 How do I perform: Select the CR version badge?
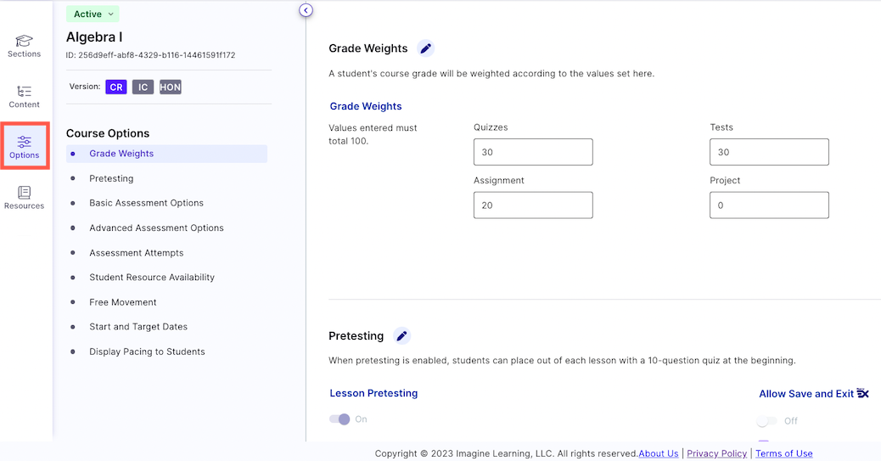point(116,87)
